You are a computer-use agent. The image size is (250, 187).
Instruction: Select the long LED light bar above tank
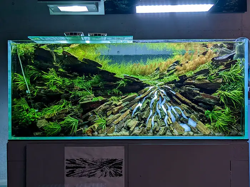pyautogui.click(x=175, y=9)
